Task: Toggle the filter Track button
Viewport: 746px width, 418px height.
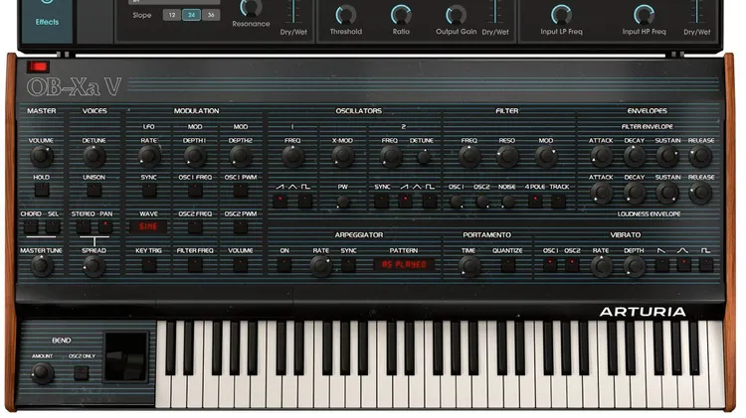Action: click(559, 201)
